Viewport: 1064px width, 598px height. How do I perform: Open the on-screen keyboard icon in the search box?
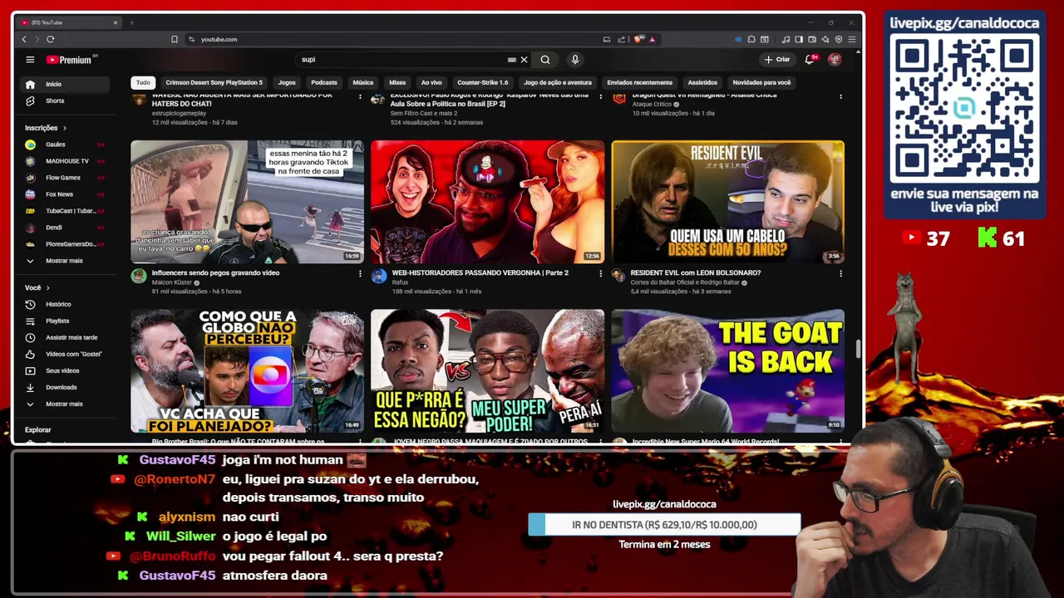click(x=512, y=60)
